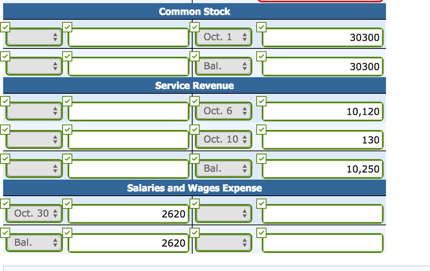The width and height of the screenshot is (430, 271).
Task: Toggle the checkmark above the 10,250 balance field
Action: (x=261, y=158)
